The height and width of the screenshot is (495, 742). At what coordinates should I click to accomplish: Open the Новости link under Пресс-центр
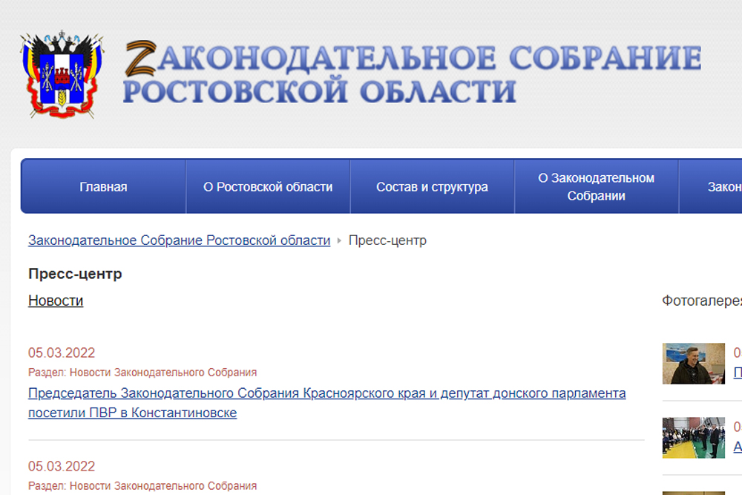56,301
